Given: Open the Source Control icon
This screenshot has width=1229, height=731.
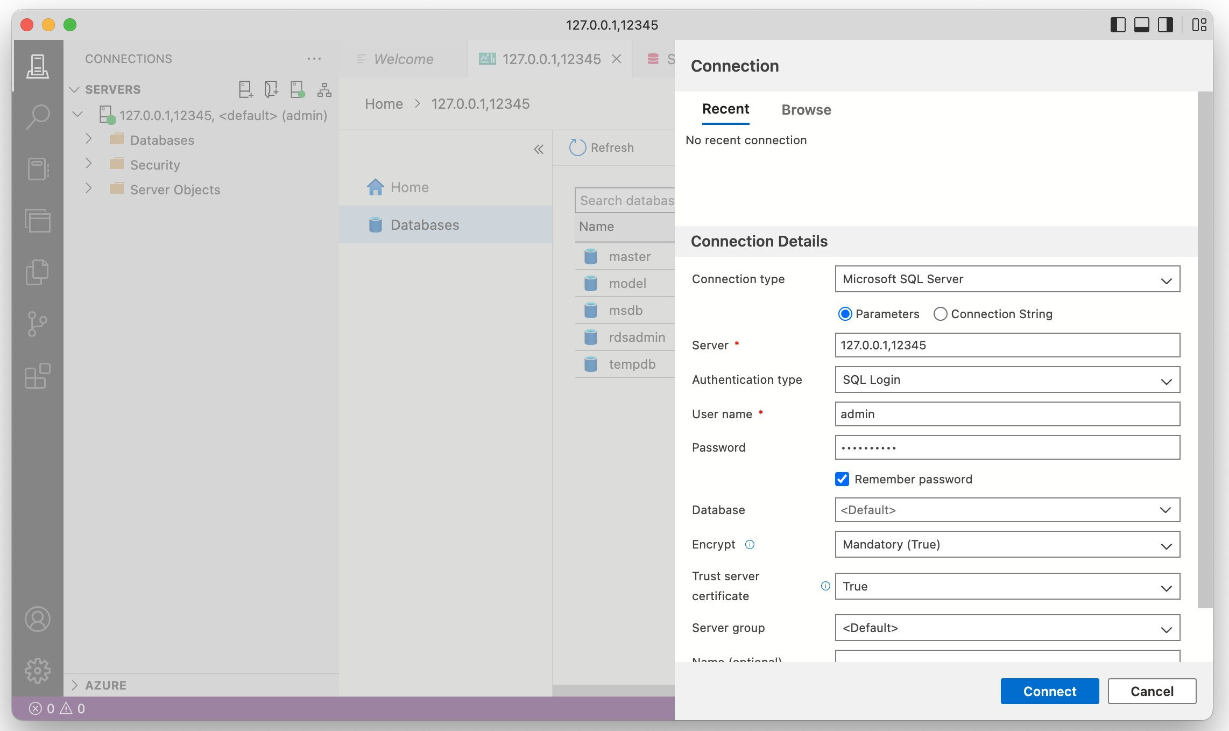Looking at the screenshot, I should click(x=38, y=324).
